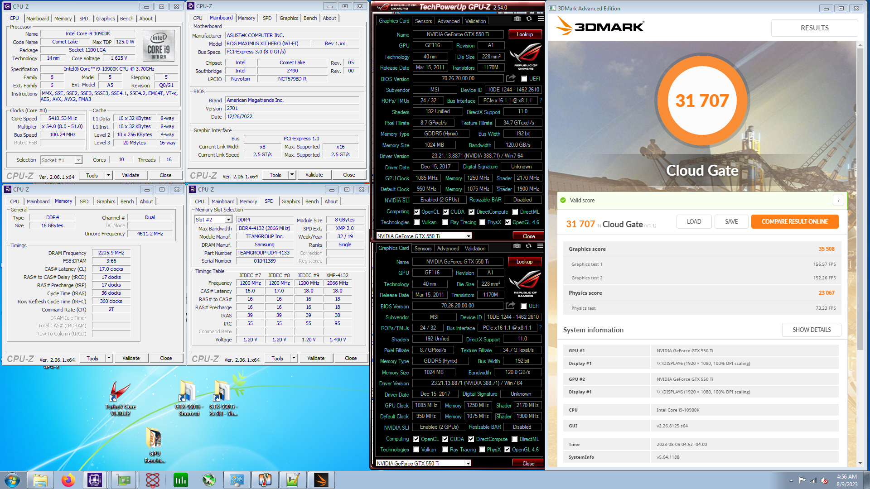Click the 3DMark vertical scrollbar thumb

(860, 198)
